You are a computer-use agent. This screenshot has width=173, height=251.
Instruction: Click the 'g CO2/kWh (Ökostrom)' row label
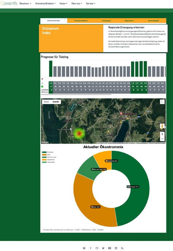pos(45,91)
